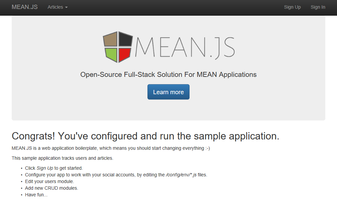Click the Learn more button
The height and width of the screenshot is (201, 337).
pos(168,92)
